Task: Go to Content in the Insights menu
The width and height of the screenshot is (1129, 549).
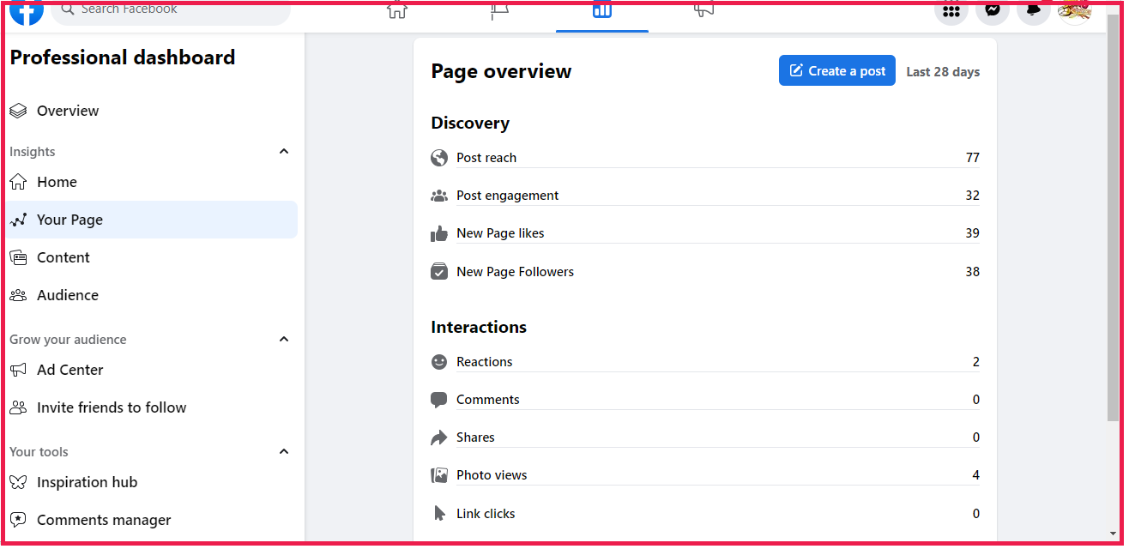Action: coord(63,257)
